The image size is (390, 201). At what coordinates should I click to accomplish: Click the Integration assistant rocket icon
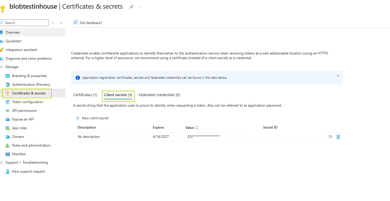(x=1, y=50)
